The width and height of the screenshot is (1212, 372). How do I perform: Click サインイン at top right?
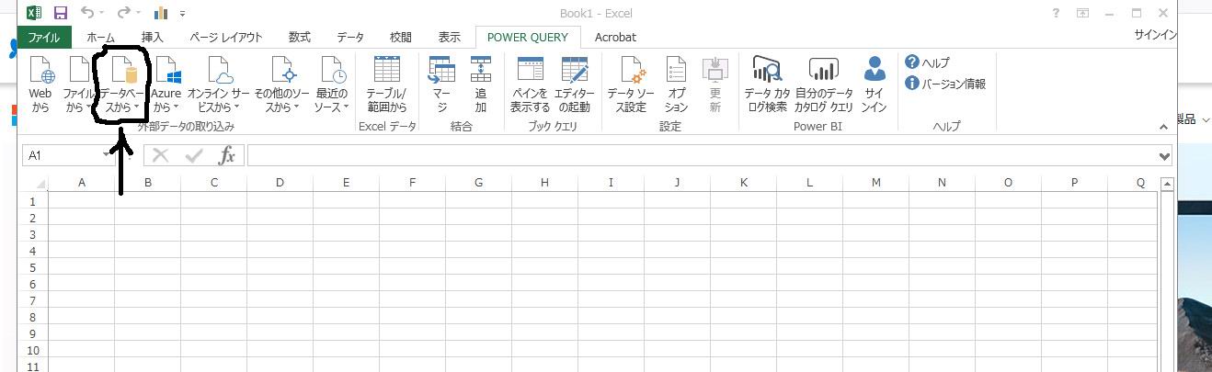tap(1155, 35)
